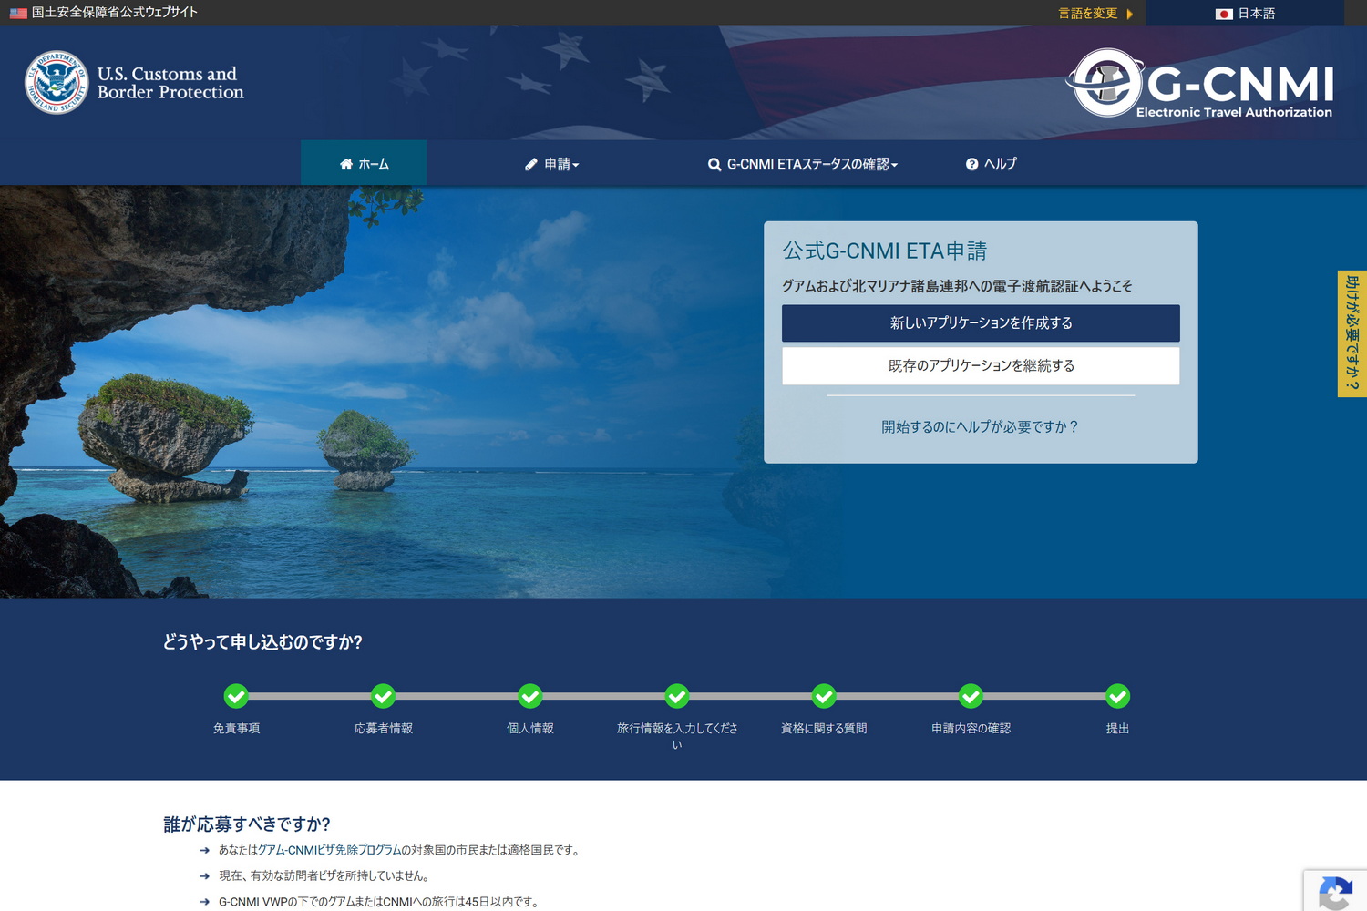Click the green checkmark above 免責事項
Screen dimensions: 1367x911
pyautogui.click(x=237, y=696)
